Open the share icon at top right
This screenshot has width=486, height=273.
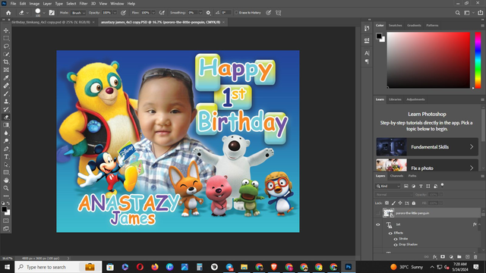coord(480,13)
